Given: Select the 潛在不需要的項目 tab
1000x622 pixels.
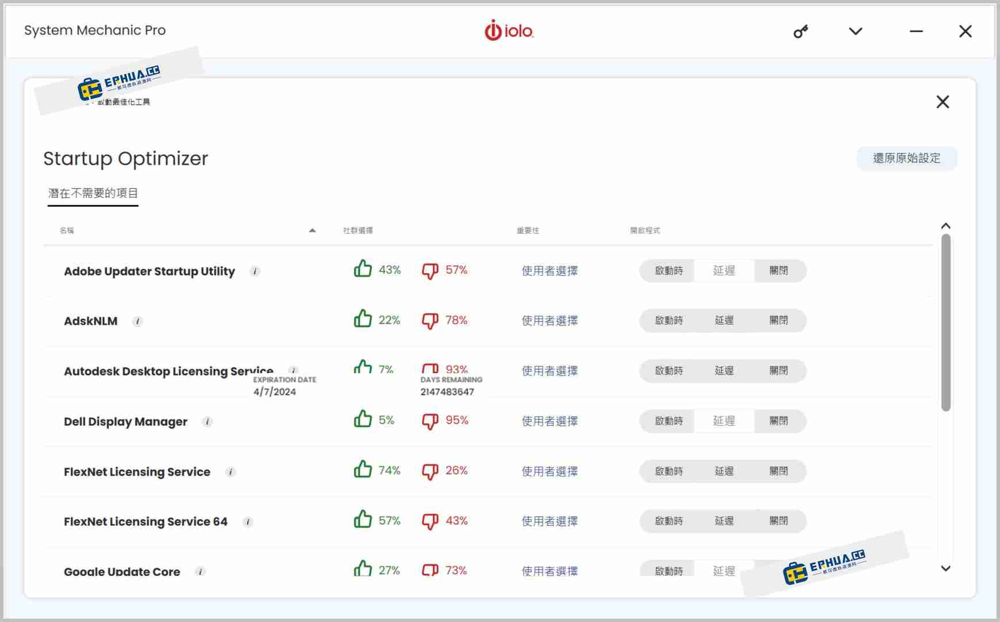Looking at the screenshot, I should point(93,194).
